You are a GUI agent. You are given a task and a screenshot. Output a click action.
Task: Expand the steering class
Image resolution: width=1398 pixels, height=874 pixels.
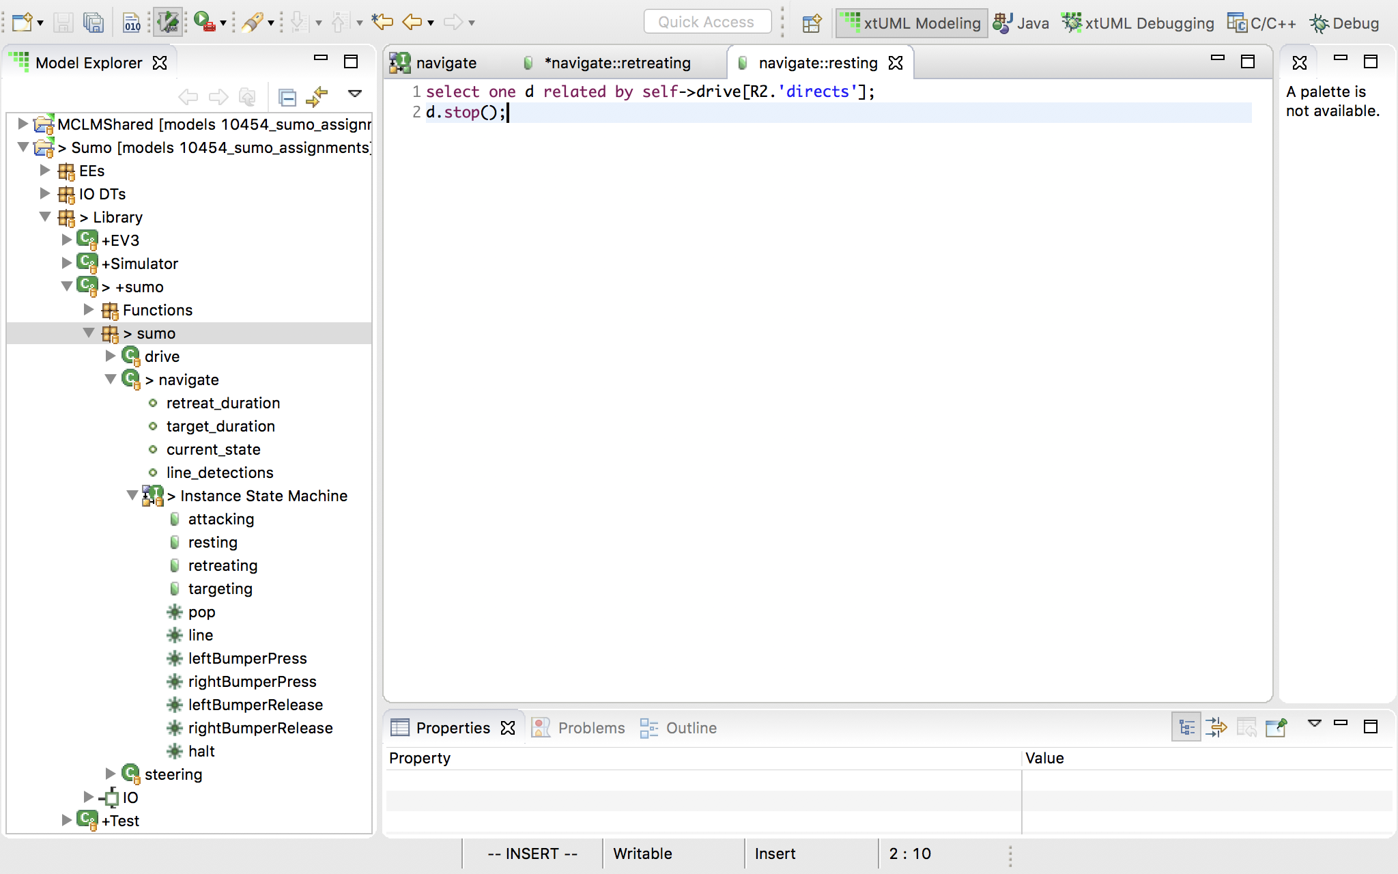(110, 774)
